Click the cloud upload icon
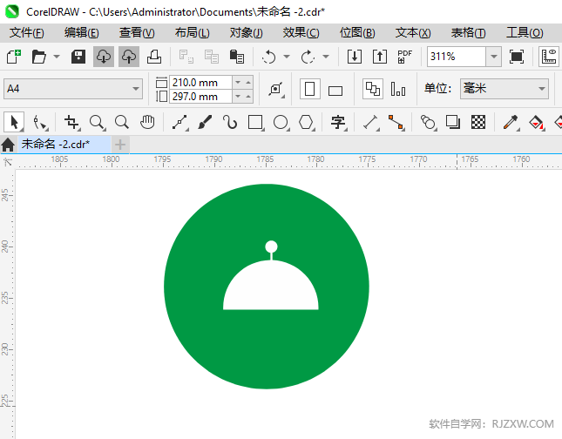562x439 pixels. point(129,57)
